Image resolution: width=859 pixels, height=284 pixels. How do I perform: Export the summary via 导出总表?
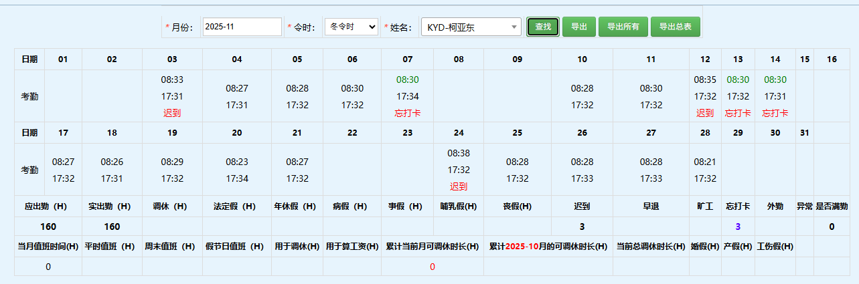[x=676, y=27]
